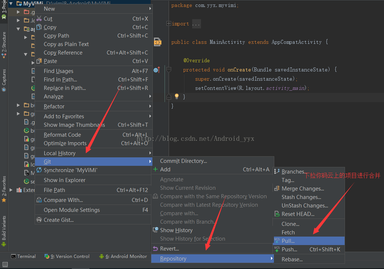
Task: Click the Copy icon in context menu
Action: pos(39,27)
